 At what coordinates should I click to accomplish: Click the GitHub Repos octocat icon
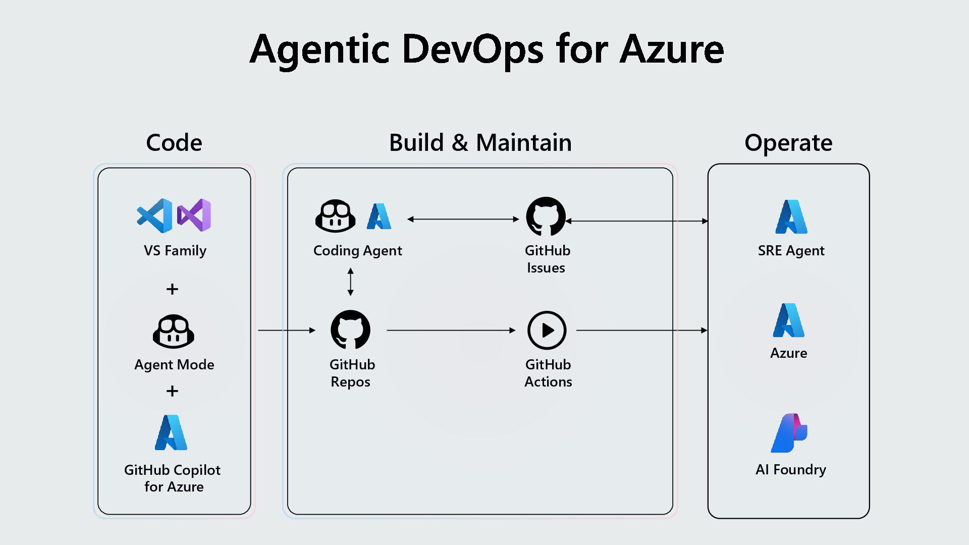pyautogui.click(x=350, y=330)
